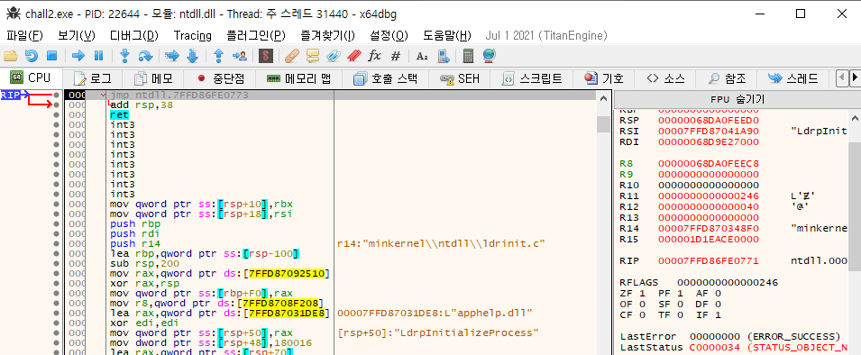Restart the debuggee with the Restart icon
This screenshot has width=861, height=355.
click(32, 56)
